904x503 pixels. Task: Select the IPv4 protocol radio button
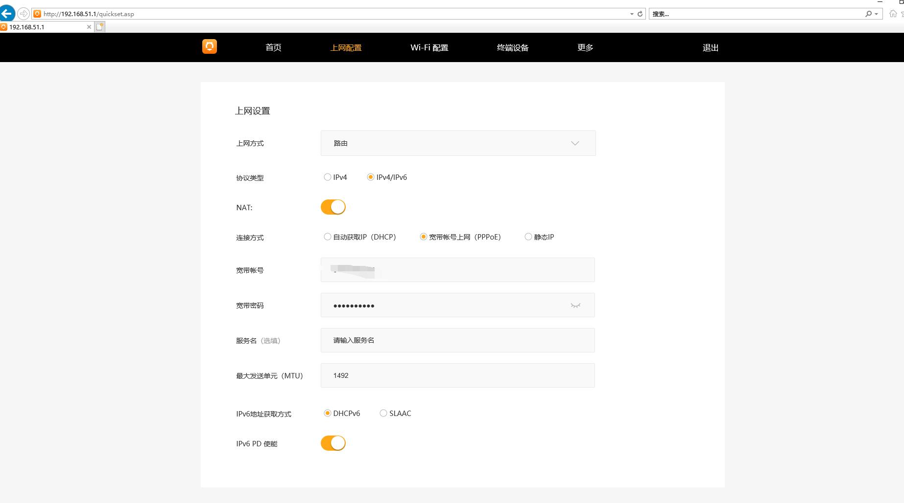(x=328, y=177)
